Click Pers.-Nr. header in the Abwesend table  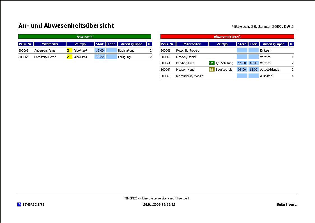tap(168, 44)
